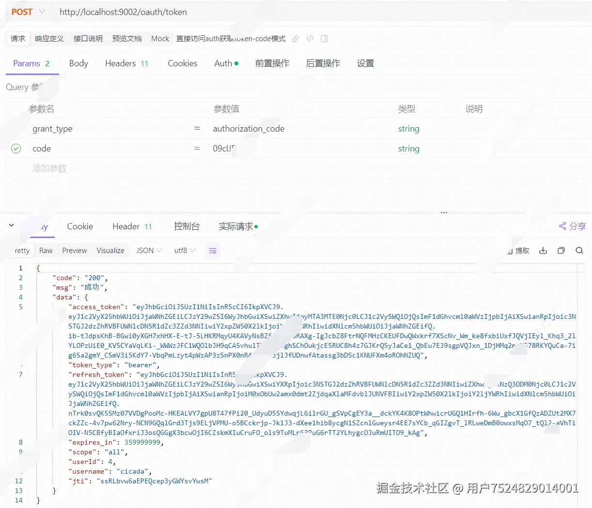Open the 控制台 tab
This screenshot has height=508, width=592.
click(187, 226)
